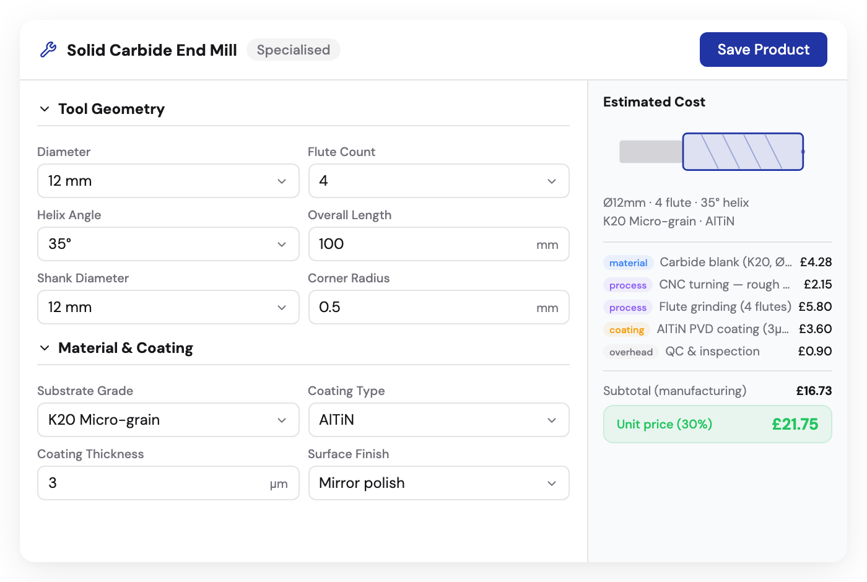Viewport: 867px width, 582px height.
Task: Collapse the Tool Geometry section
Action: (44, 108)
